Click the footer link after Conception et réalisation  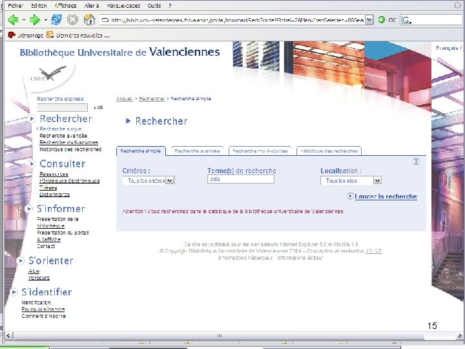pyautogui.click(x=374, y=251)
